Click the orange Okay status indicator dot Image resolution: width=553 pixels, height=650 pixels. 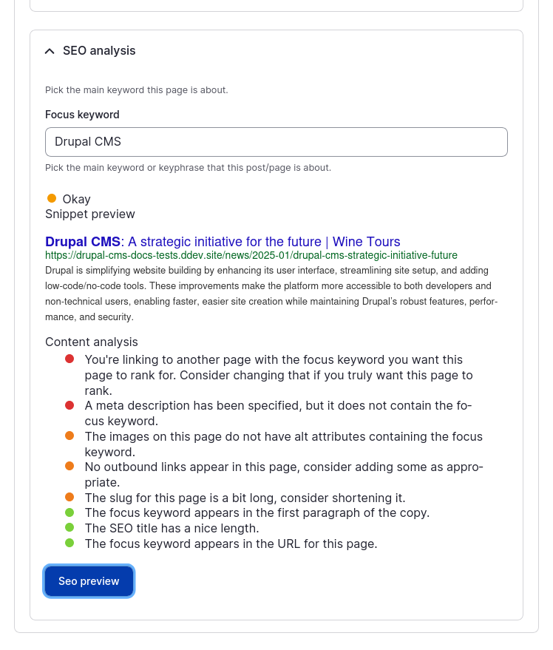click(51, 198)
